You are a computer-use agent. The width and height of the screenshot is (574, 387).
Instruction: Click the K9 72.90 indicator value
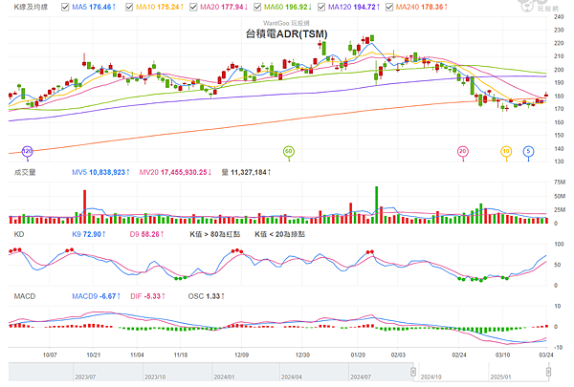coord(89,234)
